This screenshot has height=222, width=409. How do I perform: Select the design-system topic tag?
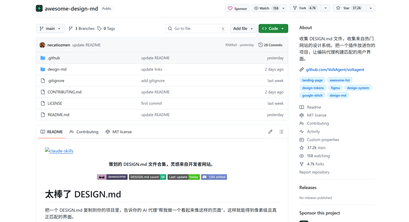pyautogui.click(x=358, y=88)
